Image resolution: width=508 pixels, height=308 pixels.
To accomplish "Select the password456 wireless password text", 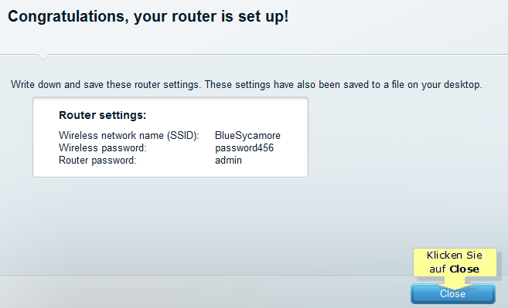I will pos(244,148).
